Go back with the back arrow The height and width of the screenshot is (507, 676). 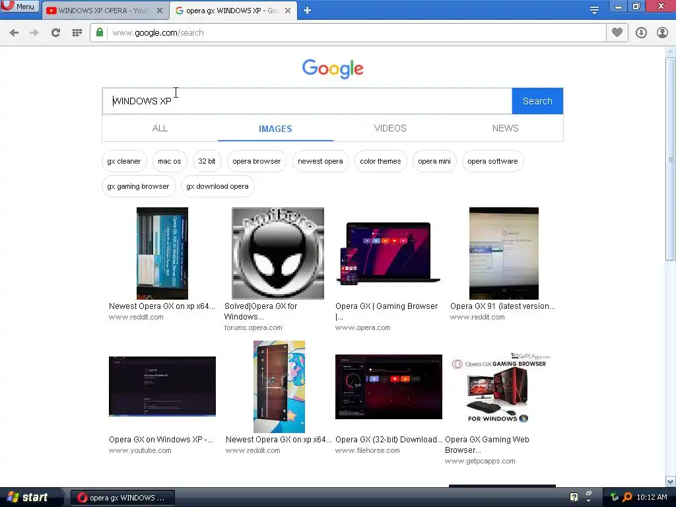[x=14, y=33]
